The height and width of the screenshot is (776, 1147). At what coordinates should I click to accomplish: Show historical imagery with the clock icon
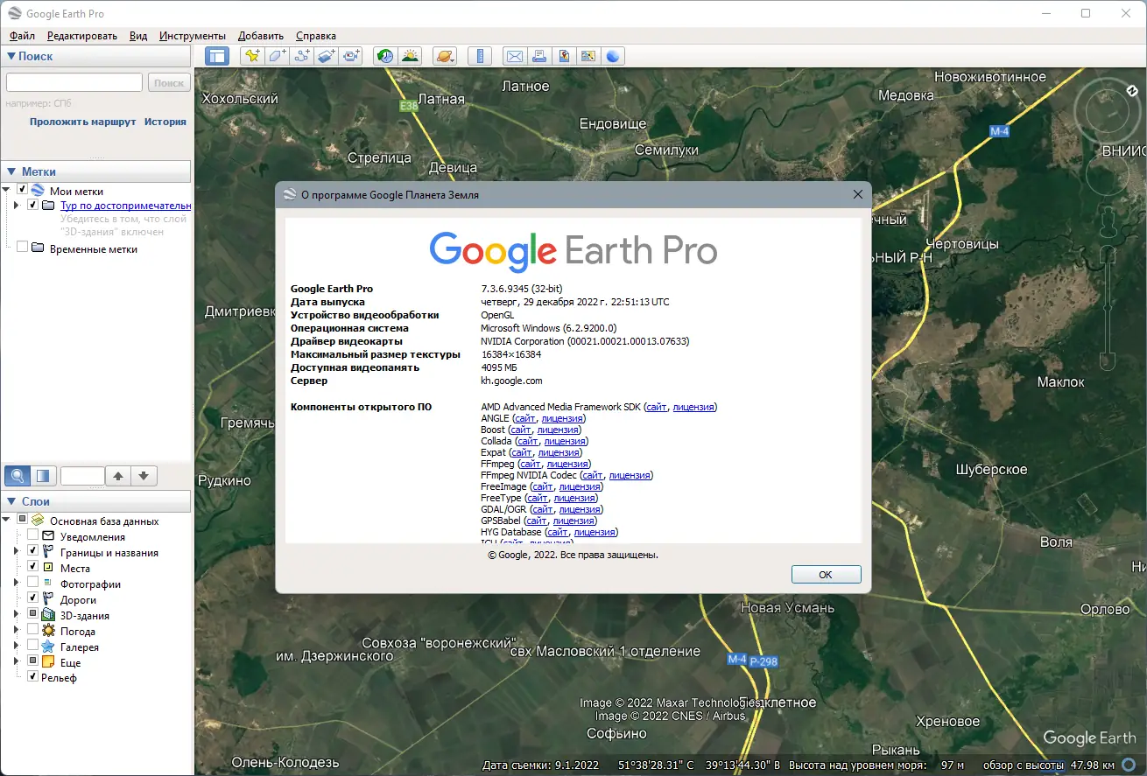pos(384,55)
